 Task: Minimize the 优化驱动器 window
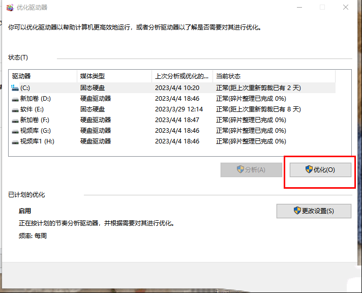point(299,8)
